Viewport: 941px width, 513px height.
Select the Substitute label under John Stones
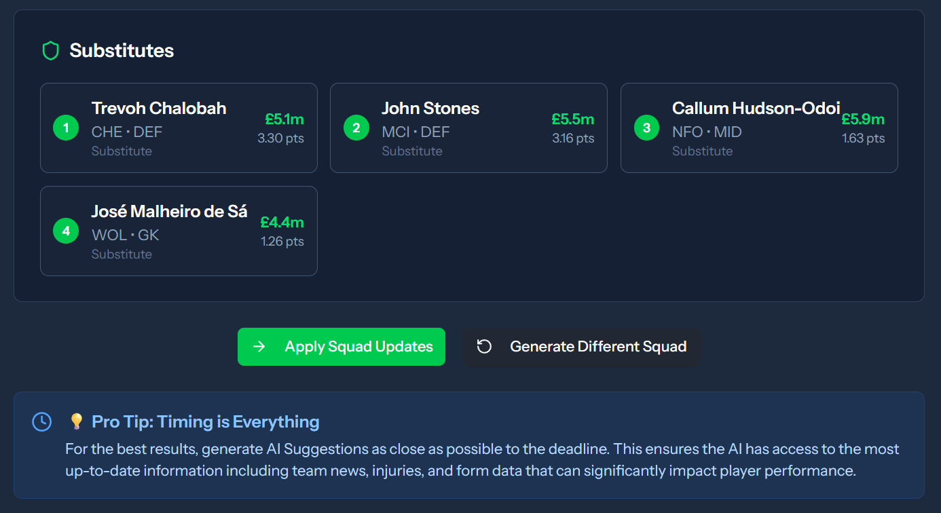412,151
